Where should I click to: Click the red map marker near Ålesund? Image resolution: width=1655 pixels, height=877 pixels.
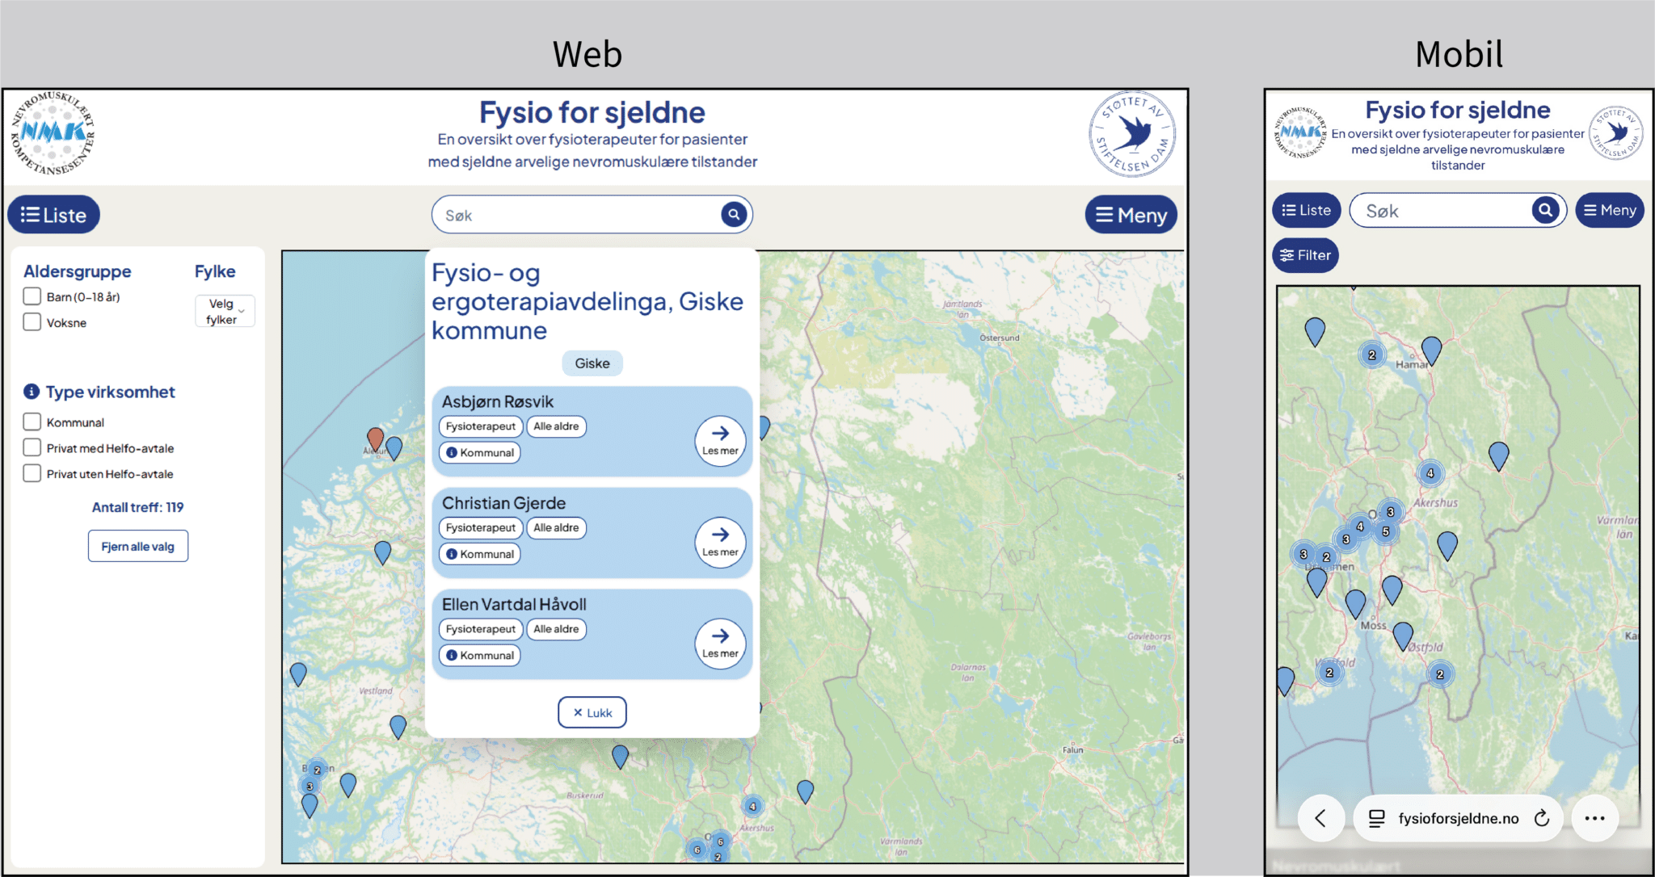click(375, 438)
